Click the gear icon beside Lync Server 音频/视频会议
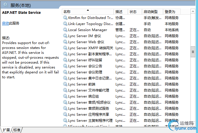The height and width of the screenshot is (133, 198). (65, 102)
